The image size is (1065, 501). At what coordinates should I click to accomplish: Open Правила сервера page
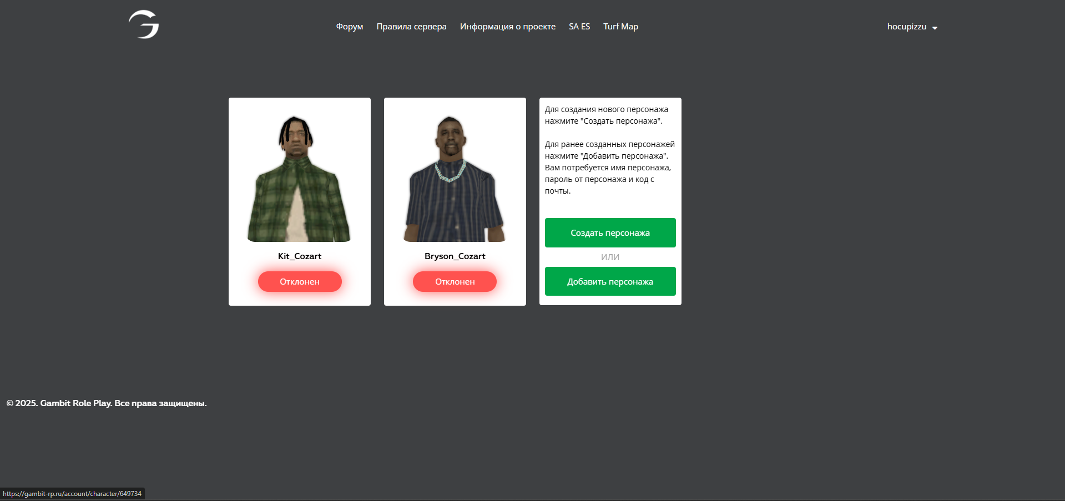411,27
